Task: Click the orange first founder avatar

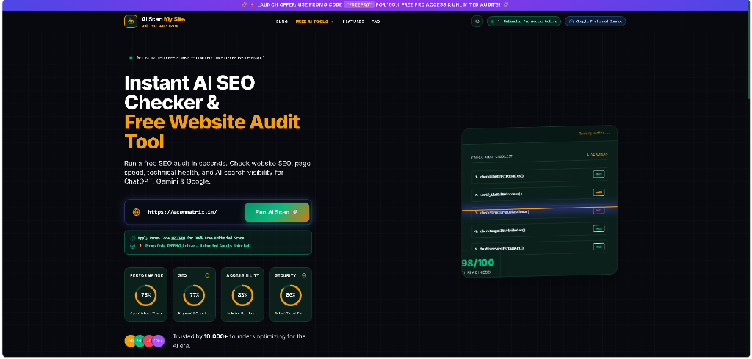Action: coord(130,341)
